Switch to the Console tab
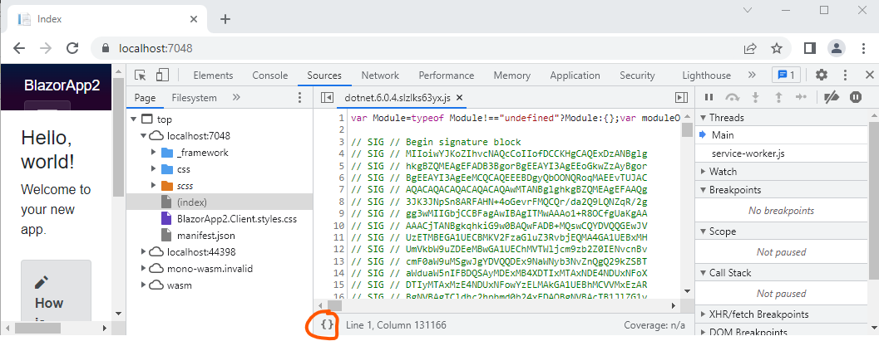879x341 pixels. coord(269,76)
